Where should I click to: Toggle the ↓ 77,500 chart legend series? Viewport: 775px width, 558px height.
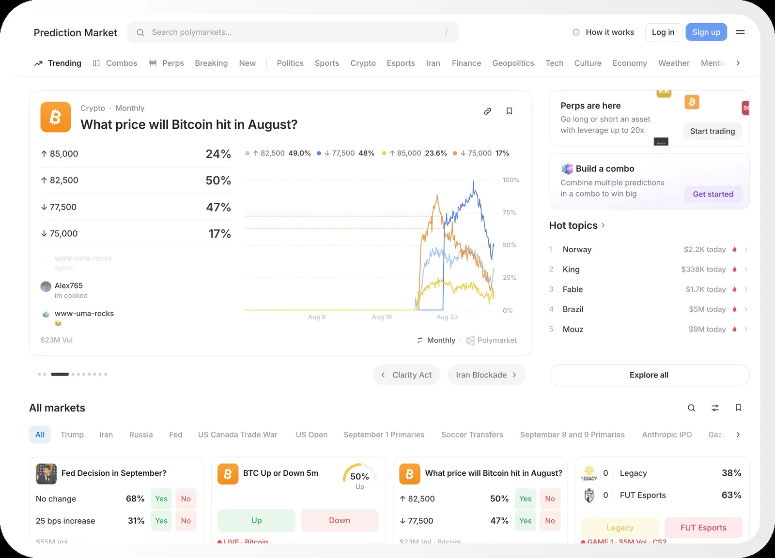[345, 153]
